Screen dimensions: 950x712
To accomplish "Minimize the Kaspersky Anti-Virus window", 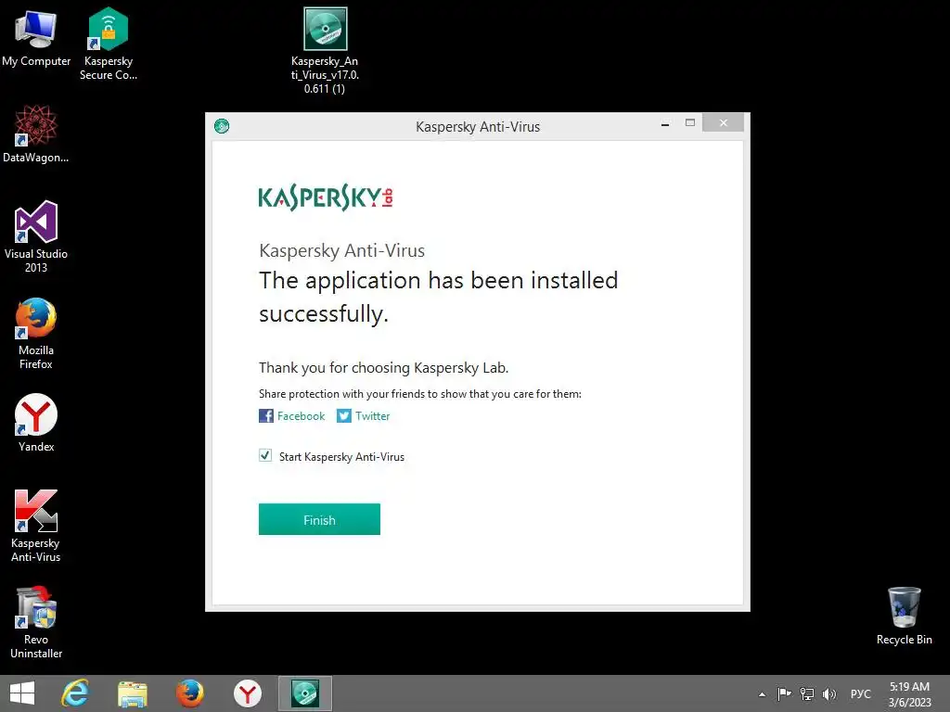I will pos(665,123).
